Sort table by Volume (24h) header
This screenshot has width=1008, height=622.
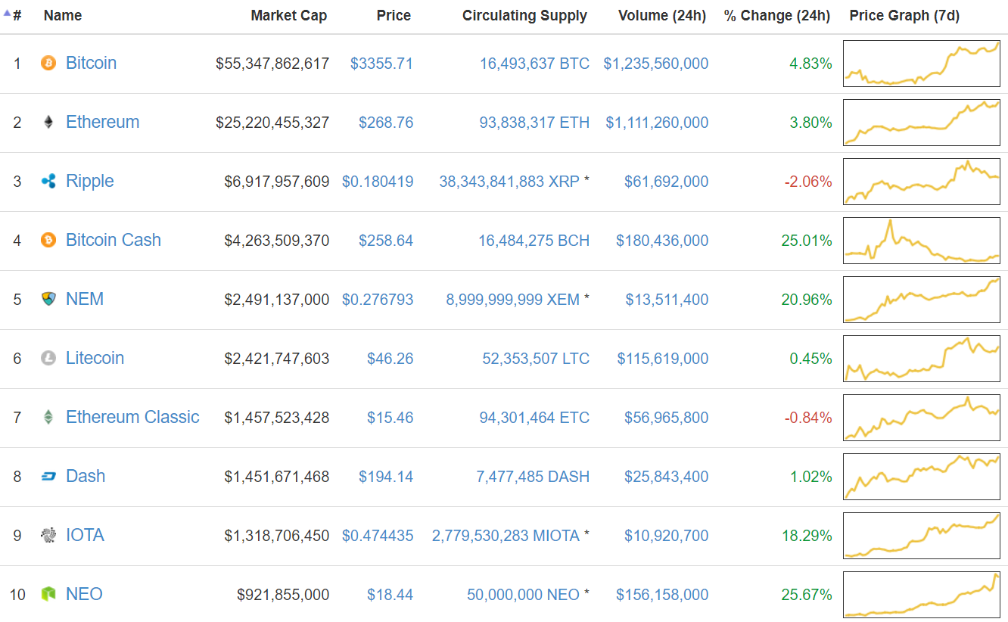pyautogui.click(x=661, y=16)
